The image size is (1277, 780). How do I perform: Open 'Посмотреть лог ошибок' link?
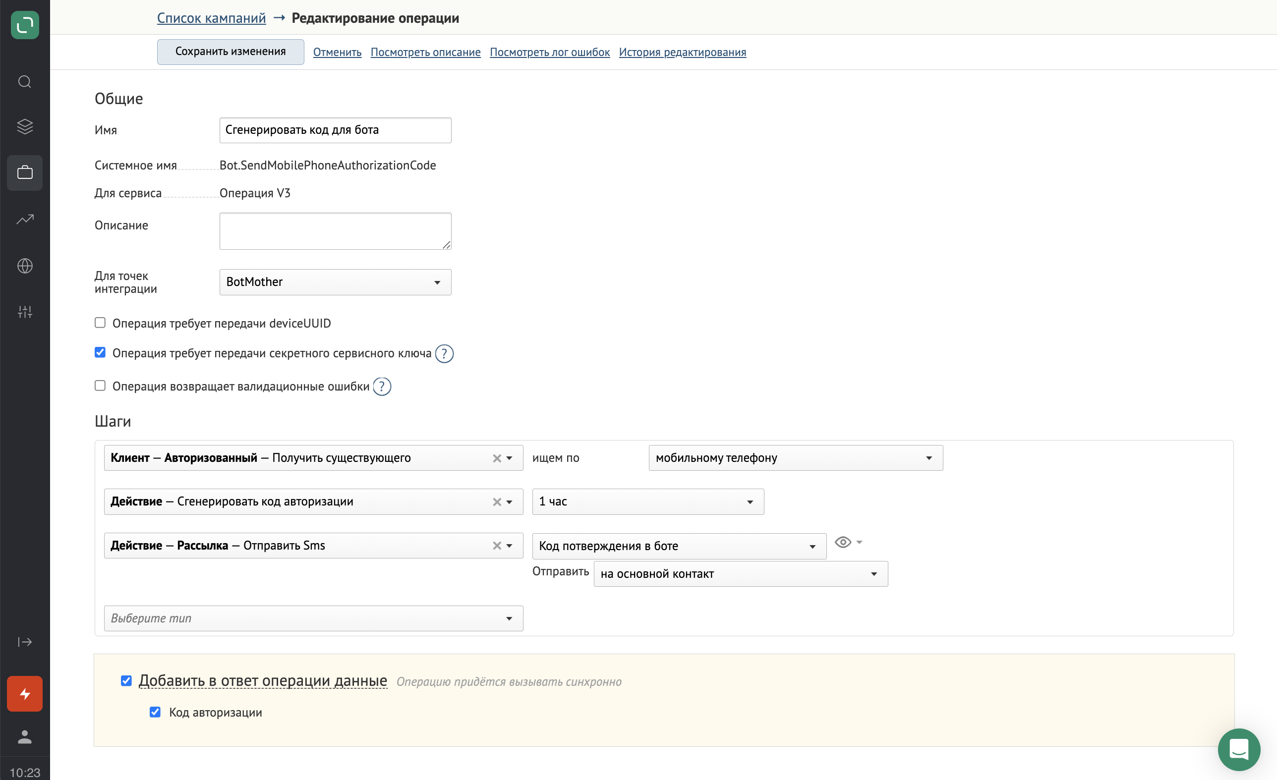point(550,53)
